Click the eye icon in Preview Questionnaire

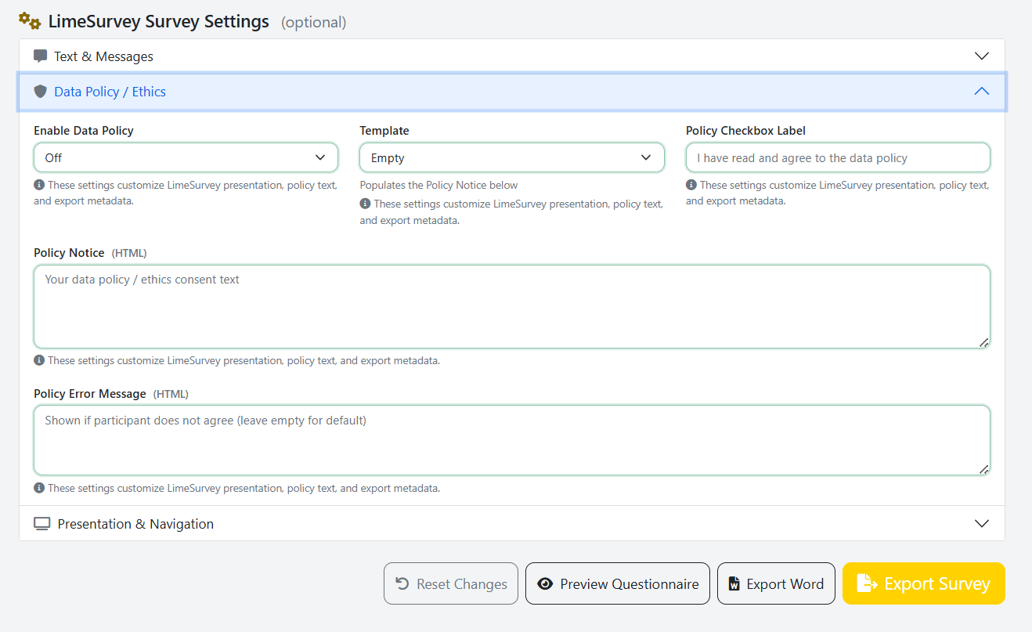pos(545,583)
